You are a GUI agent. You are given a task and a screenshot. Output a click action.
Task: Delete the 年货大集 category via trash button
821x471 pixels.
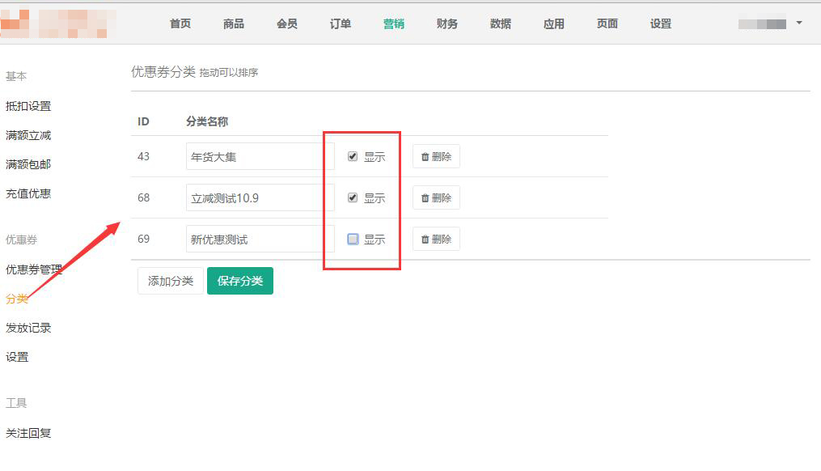click(x=436, y=157)
